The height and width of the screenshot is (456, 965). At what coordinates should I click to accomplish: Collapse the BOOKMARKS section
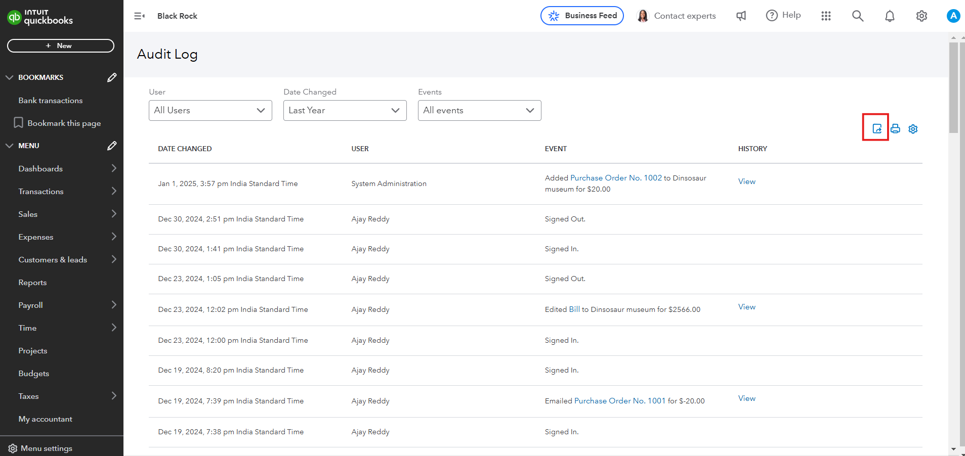(x=9, y=77)
